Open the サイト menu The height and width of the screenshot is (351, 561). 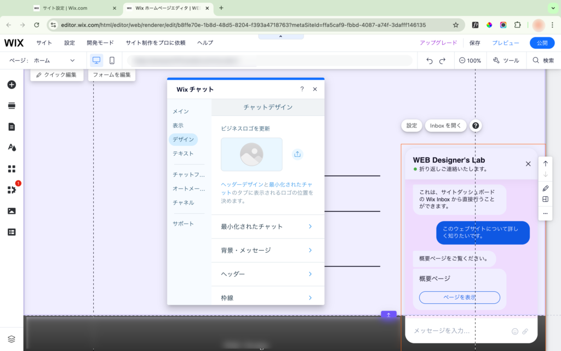(44, 43)
